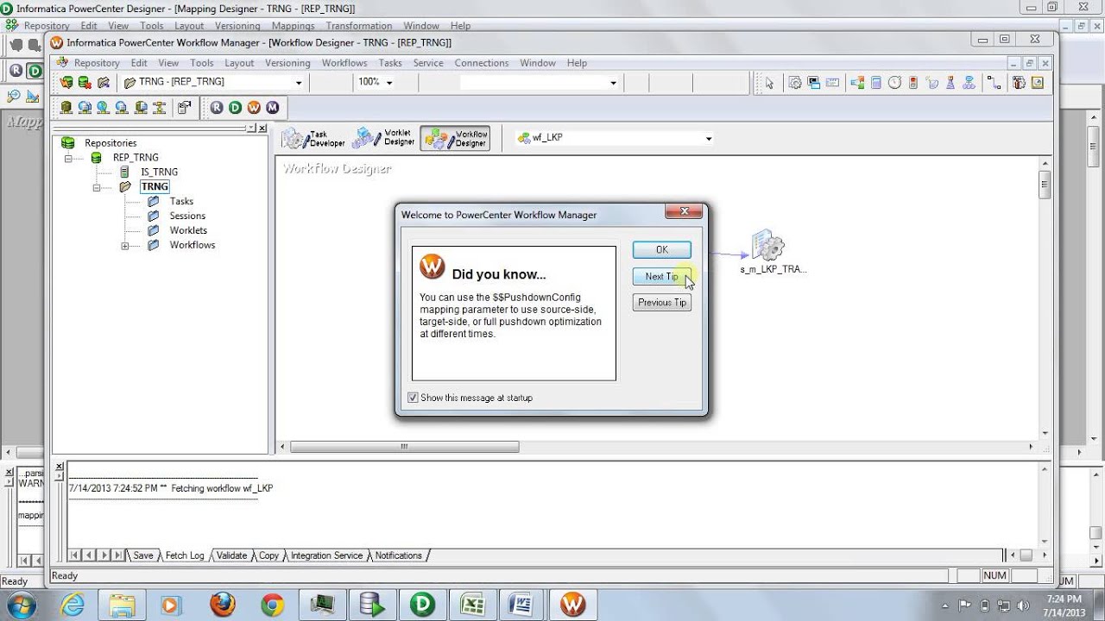Collapse the REP_TRNG repository node

pos(67,158)
